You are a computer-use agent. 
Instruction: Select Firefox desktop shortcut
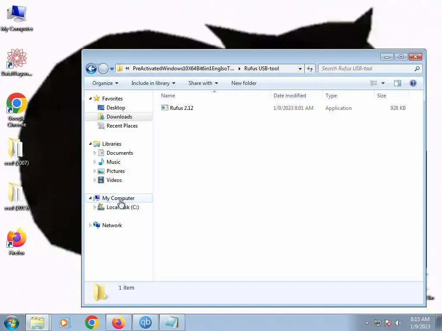pyautogui.click(x=17, y=241)
